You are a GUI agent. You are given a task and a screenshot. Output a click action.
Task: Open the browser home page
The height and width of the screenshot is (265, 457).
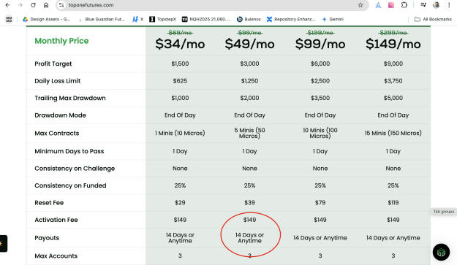click(x=46, y=5)
